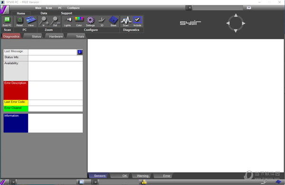Switch to the Hardware tab
This screenshot has height=185, width=285.
(x=56, y=37)
